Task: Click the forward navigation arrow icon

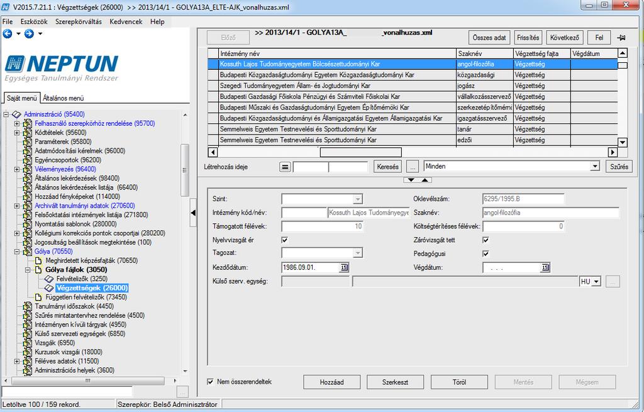Action: click(x=29, y=34)
